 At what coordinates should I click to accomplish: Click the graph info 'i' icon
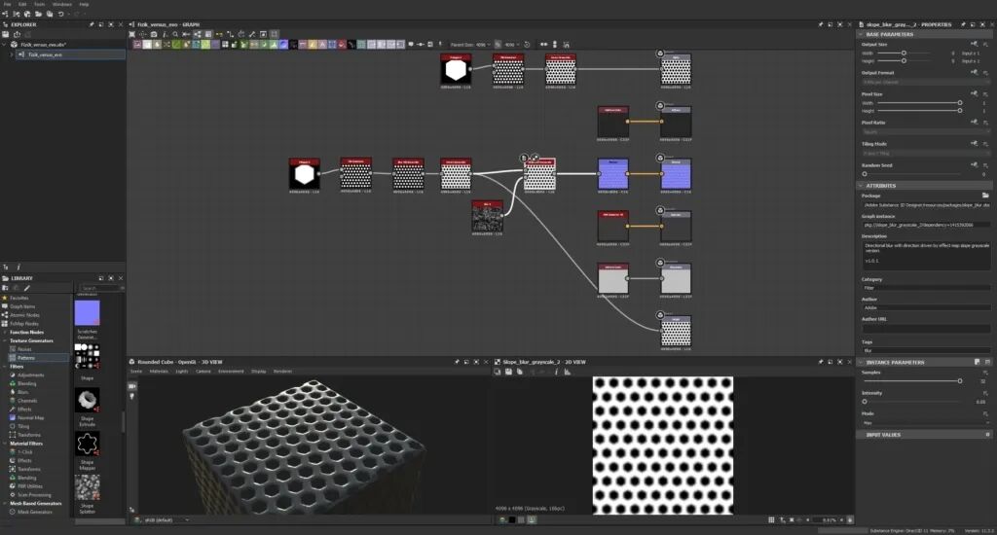click(165, 34)
